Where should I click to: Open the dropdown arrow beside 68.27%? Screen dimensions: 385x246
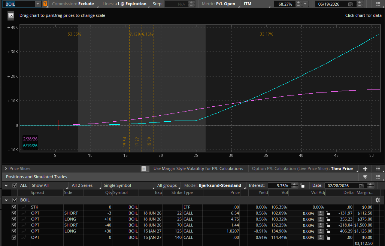coord(305,4)
